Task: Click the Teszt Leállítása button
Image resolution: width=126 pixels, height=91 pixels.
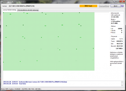Action: (104, 6)
